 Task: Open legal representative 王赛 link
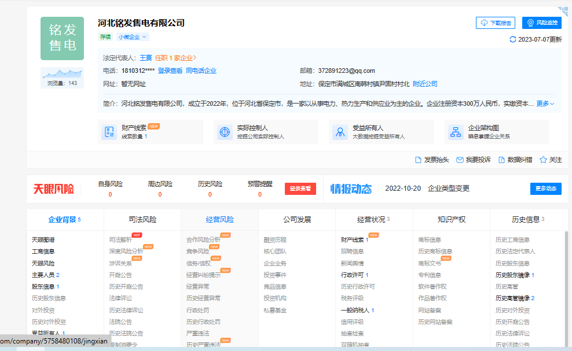tap(146, 58)
